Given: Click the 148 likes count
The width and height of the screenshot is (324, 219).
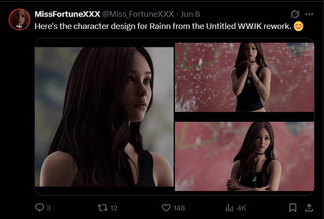Looking at the screenshot, I should (x=179, y=208).
